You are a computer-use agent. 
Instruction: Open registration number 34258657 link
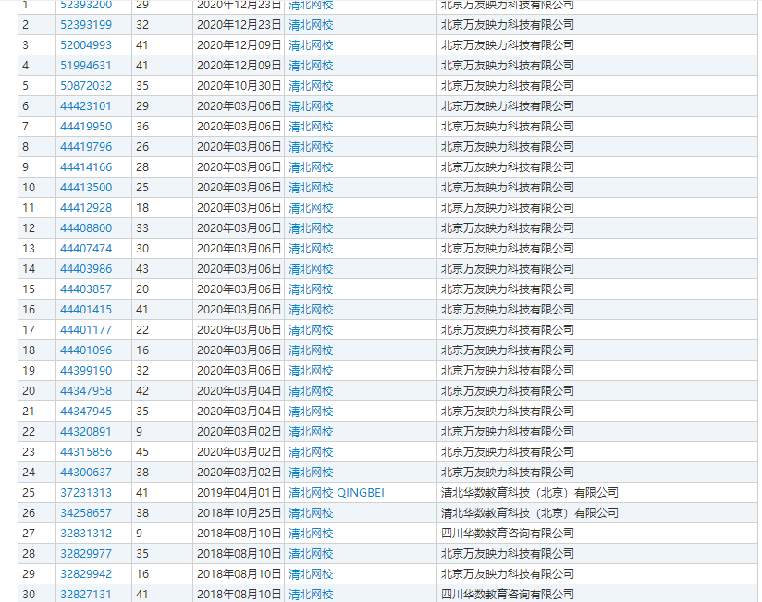tap(86, 513)
